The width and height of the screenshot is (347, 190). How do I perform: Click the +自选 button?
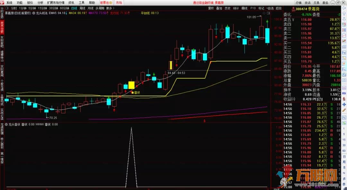click(x=270, y=8)
